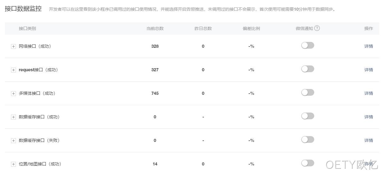Select the 数据缓存接口（成功） row label

point(39,117)
